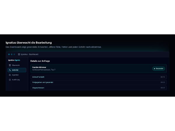Click the Ignatius - Dashboard window title
Screen dimensions: 175x131
(29, 54)
